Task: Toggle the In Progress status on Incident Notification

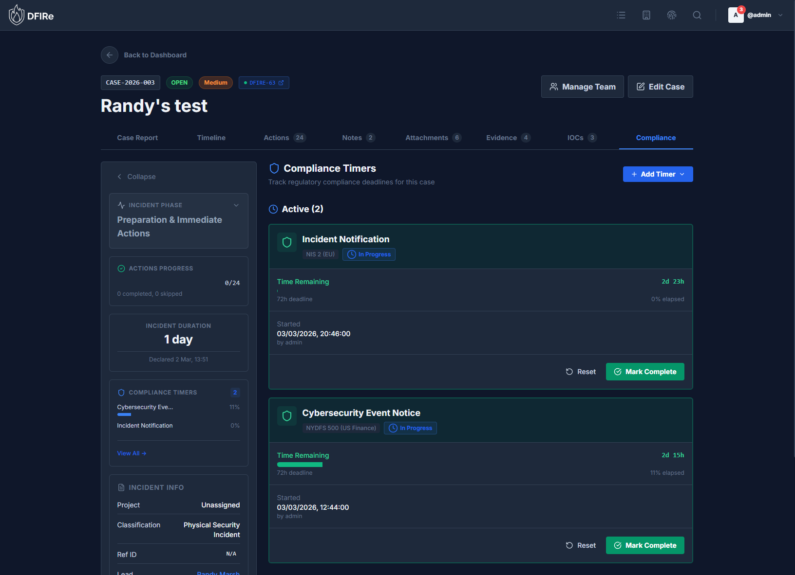Action: coord(369,254)
